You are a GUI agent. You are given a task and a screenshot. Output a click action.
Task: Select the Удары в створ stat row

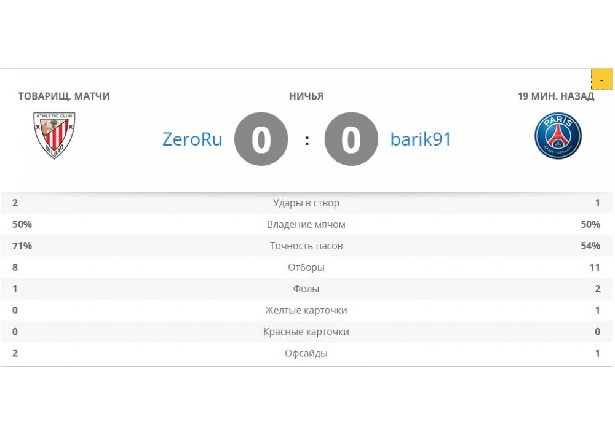pyautogui.click(x=306, y=203)
